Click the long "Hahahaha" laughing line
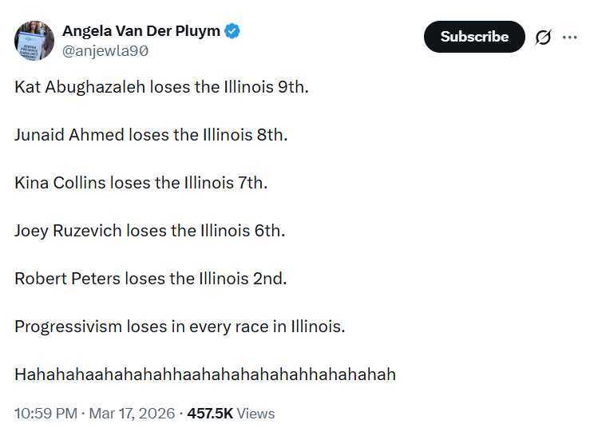Viewport: 594px width, 436px height. 204,374
